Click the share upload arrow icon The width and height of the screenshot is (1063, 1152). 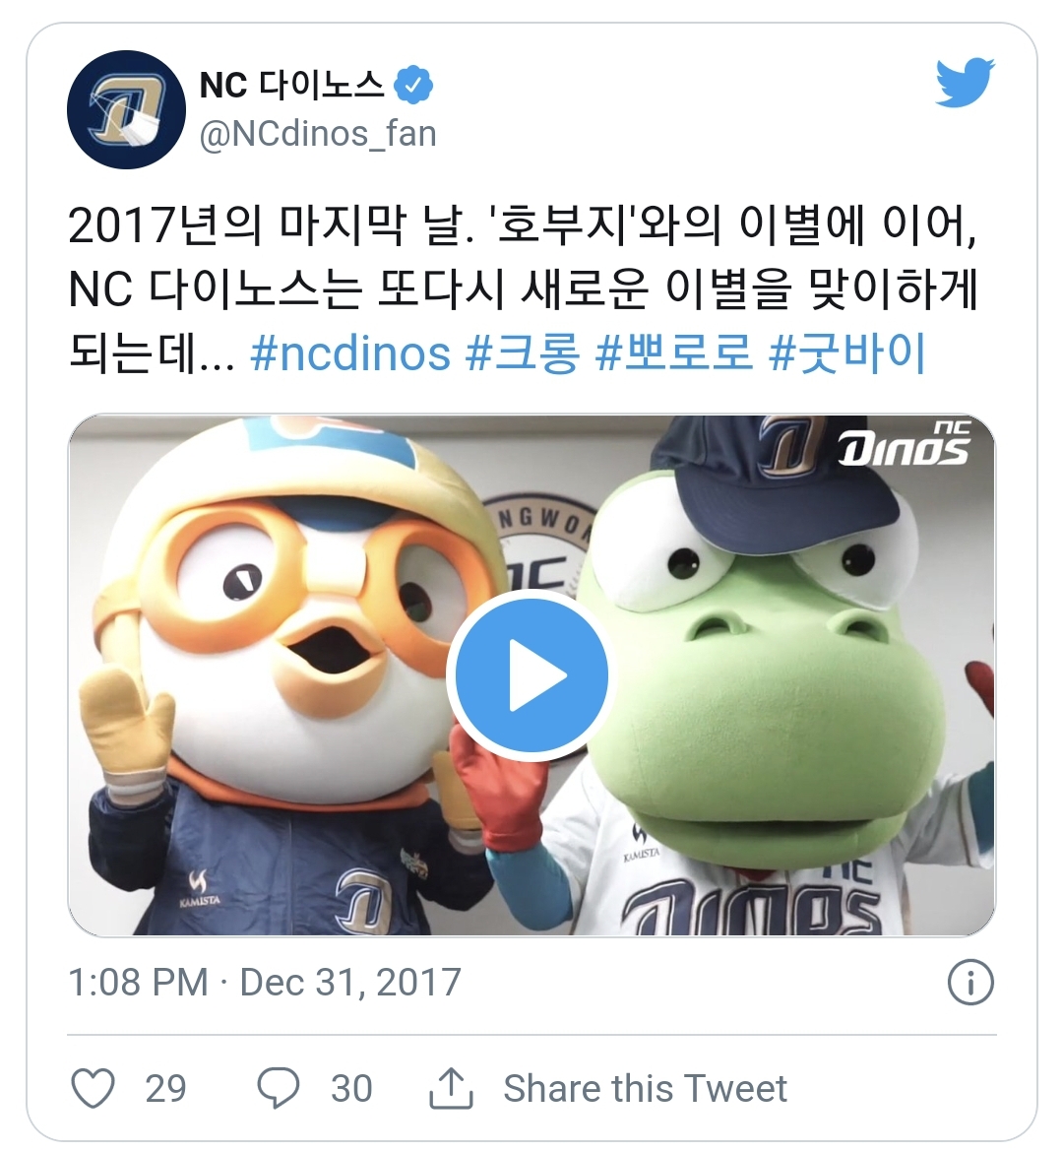point(451,1088)
